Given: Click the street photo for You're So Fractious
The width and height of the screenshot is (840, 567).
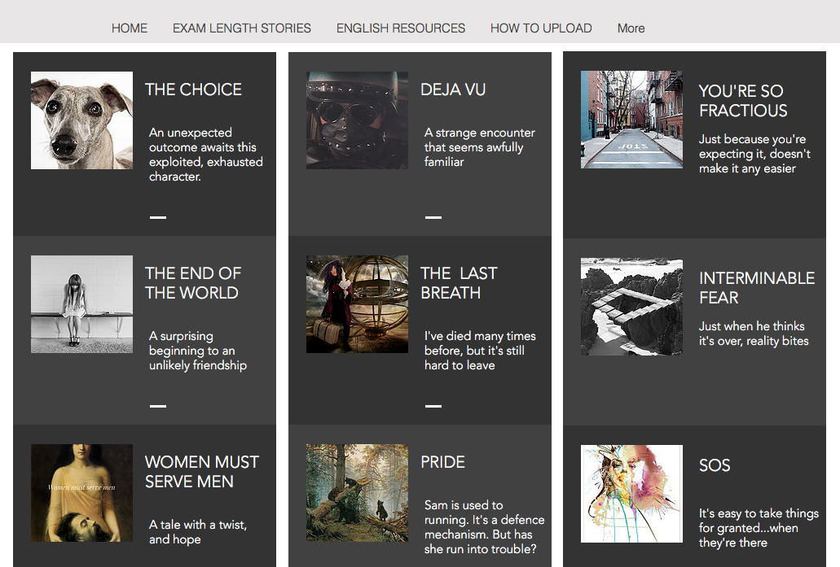Looking at the screenshot, I should point(631,120).
